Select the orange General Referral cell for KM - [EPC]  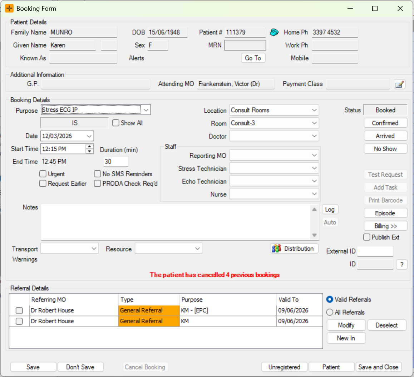[149, 310]
